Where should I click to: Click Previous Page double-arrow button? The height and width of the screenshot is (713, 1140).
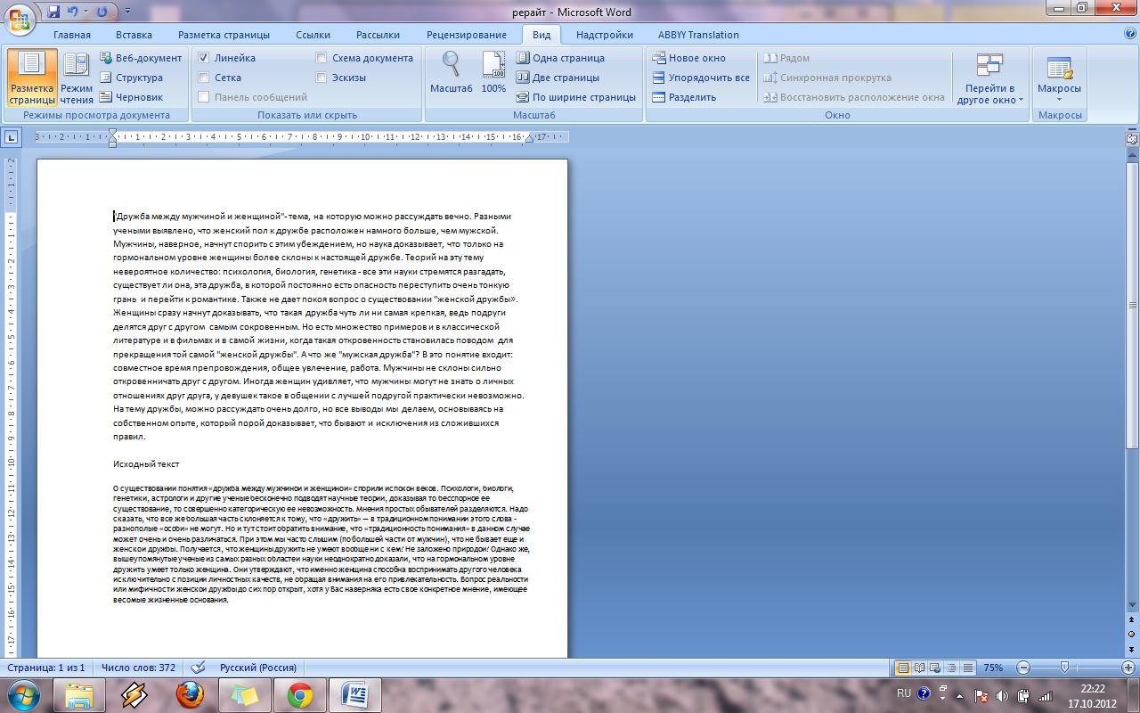pyautogui.click(x=1132, y=619)
